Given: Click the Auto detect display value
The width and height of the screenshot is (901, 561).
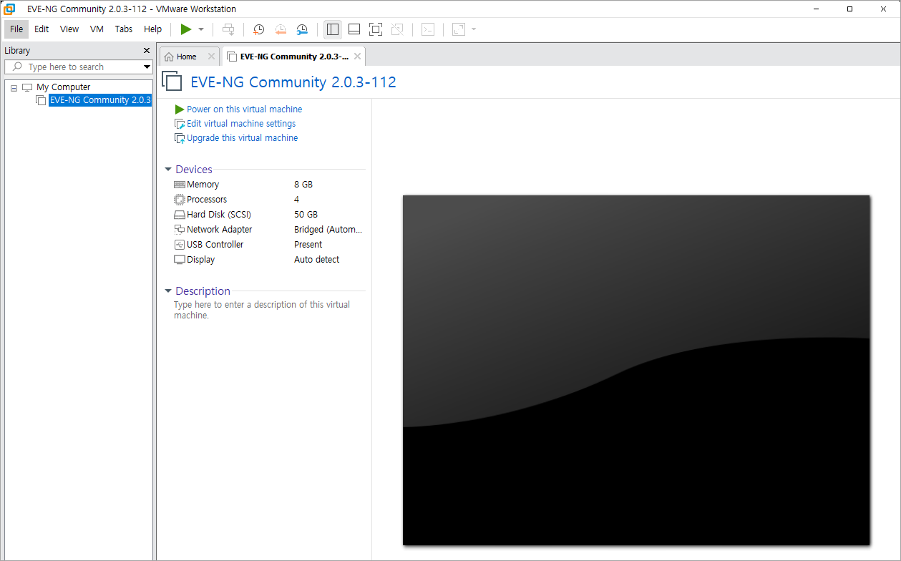Looking at the screenshot, I should [317, 260].
